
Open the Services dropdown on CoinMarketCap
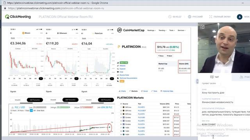(181, 30)
